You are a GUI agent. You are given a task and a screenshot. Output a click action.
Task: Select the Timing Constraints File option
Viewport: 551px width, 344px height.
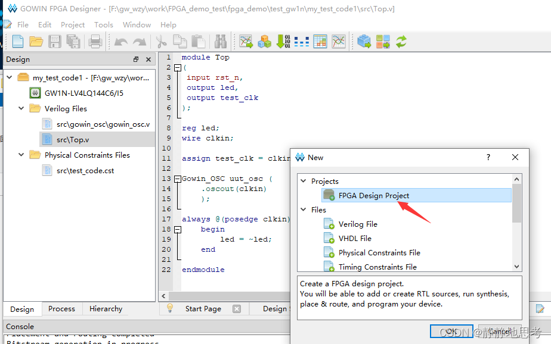click(377, 267)
